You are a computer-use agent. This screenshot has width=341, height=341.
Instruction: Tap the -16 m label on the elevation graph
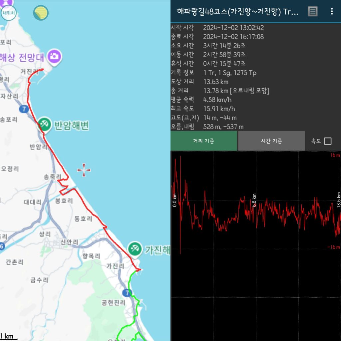[x=334, y=247]
